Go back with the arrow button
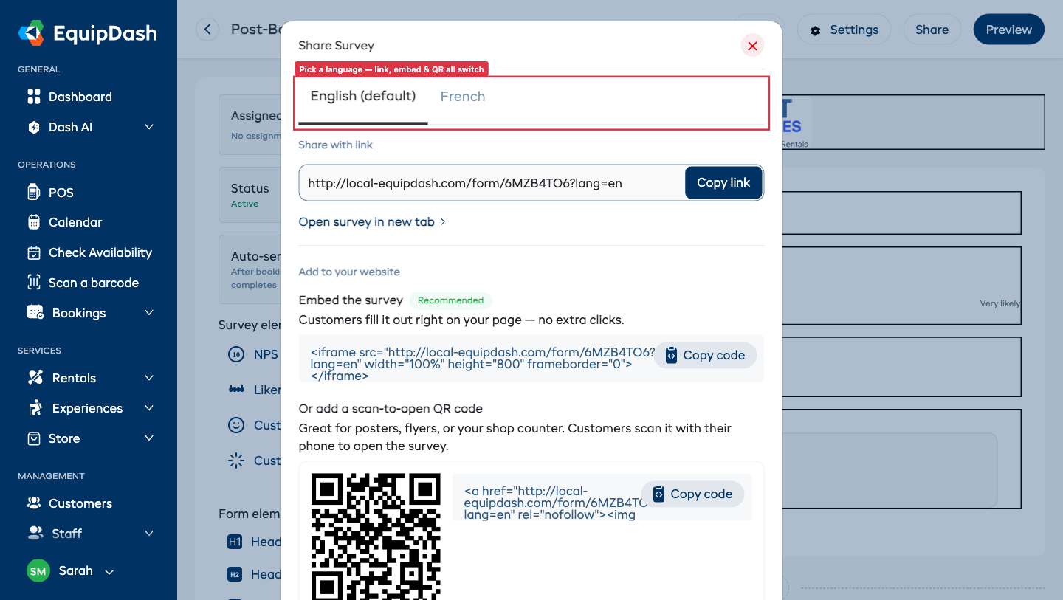1063x600 pixels. click(x=207, y=30)
